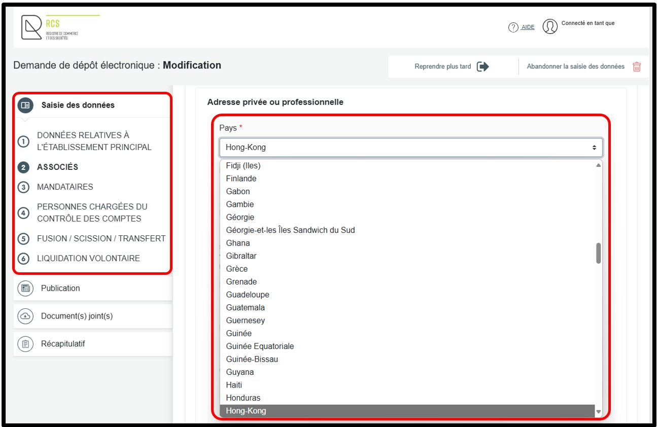The image size is (657, 427).
Task: Select the highlighted Hong-Kong option
Action: point(246,411)
